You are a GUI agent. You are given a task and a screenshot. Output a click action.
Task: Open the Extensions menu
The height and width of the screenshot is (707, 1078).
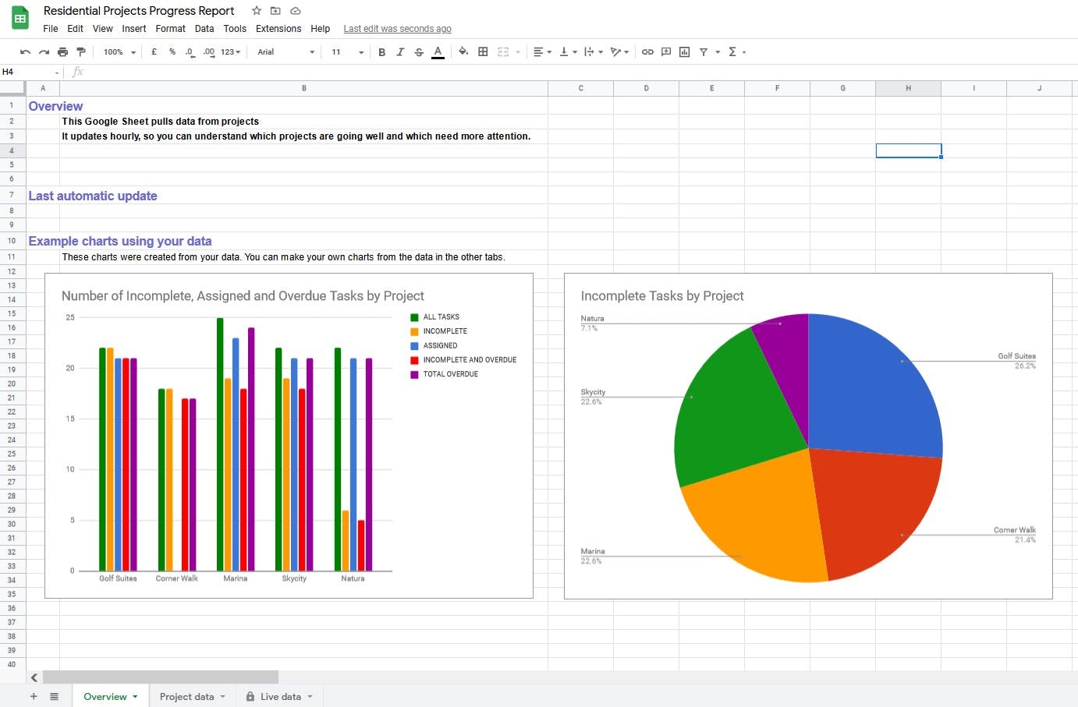pos(278,29)
